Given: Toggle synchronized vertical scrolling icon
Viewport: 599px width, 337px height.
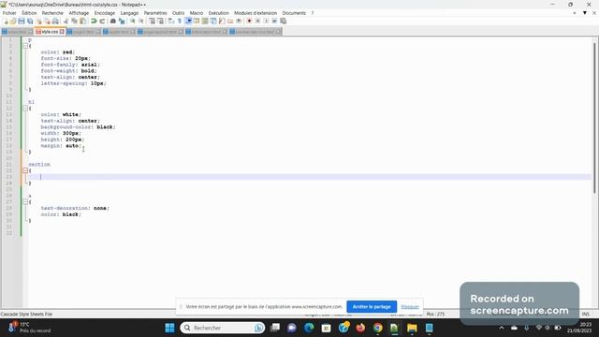Looking at the screenshot, I should point(152,21).
